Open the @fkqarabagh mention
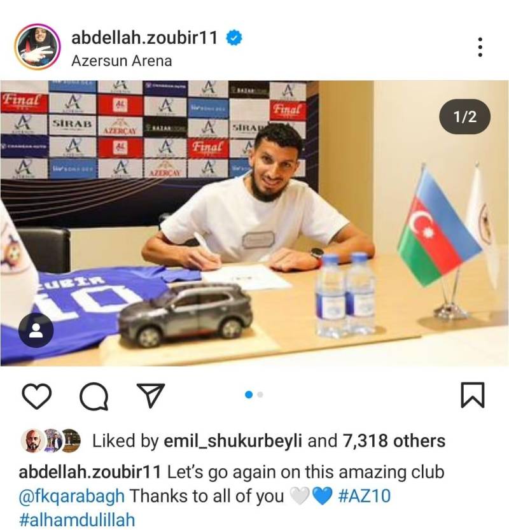 tap(72, 496)
